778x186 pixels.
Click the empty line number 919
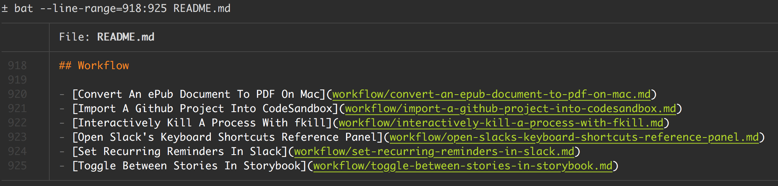(x=18, y=80)
